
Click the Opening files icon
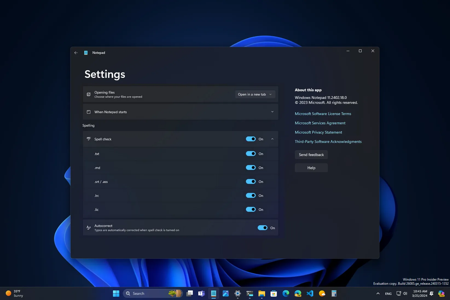tap(89, 94)
